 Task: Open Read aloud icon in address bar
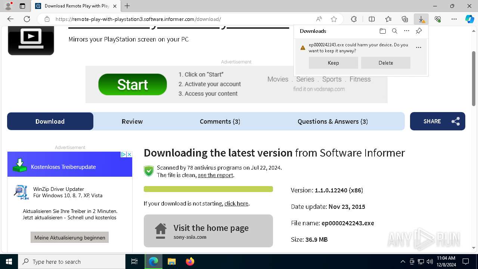(319, 19)
